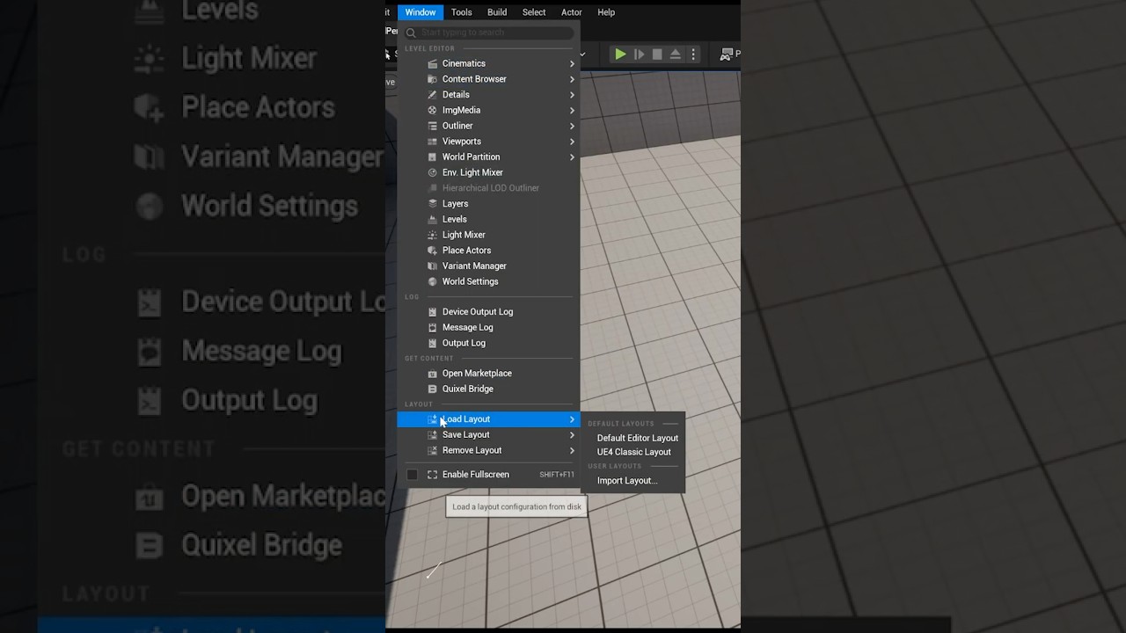The width and height of the screenshot is (1126, 633).
Task: Open the Tools menu
Action: point(462,12)
